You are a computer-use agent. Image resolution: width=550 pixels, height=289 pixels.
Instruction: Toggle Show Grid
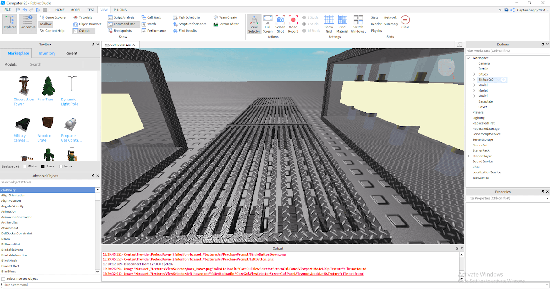pyautogui.click(x=329, y=24)
